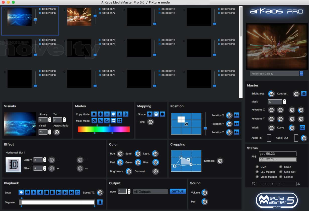Open the Fullscreen Display dropdown arrow

click(301, 73)
